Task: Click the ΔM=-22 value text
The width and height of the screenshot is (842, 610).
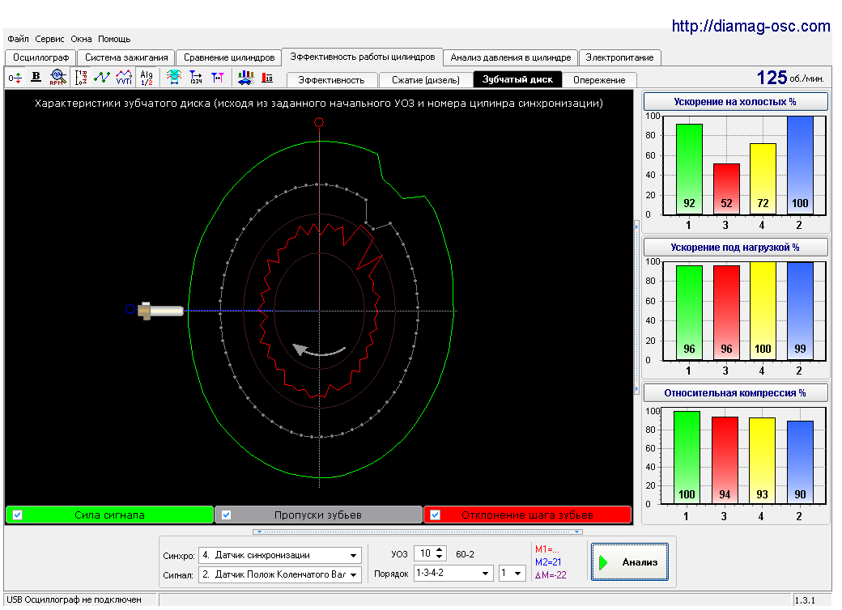Action: point(551,575)
